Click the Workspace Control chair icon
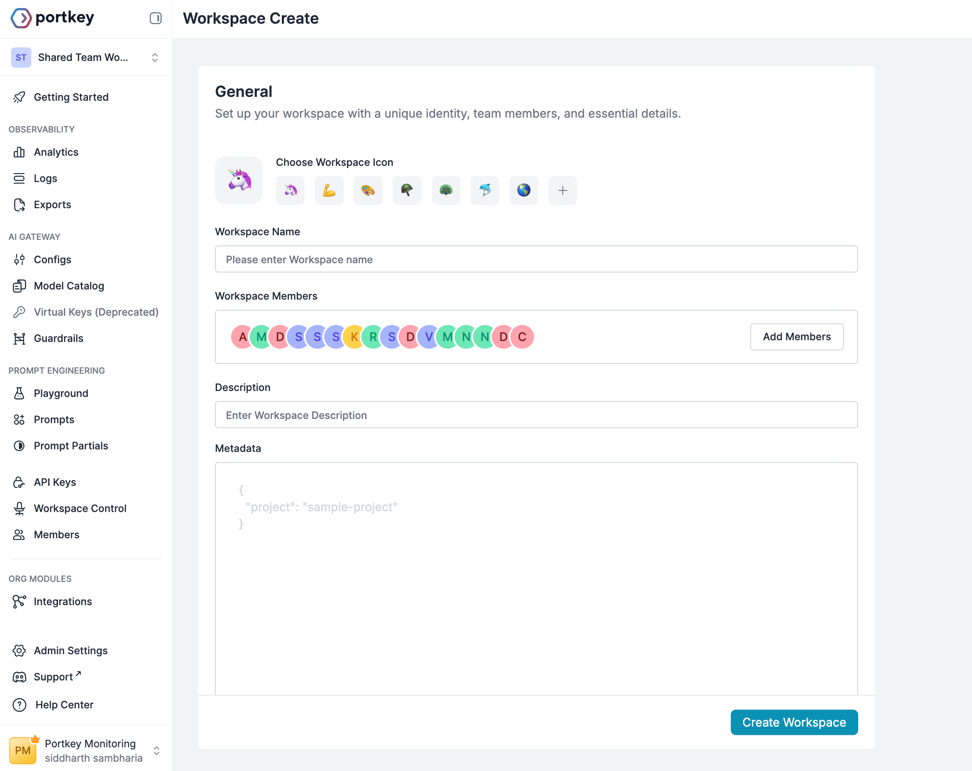 [x=19, y=508]
